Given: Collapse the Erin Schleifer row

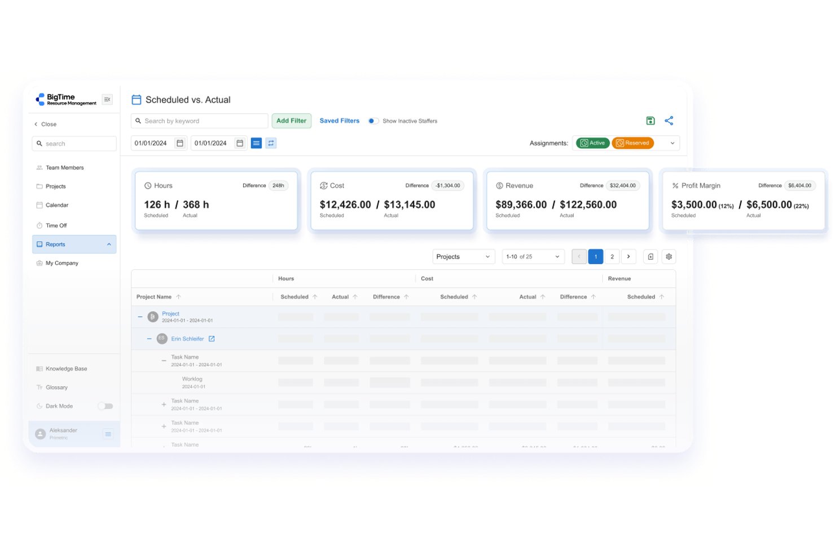Looking at the screenshot, I should tap(150, 339).
